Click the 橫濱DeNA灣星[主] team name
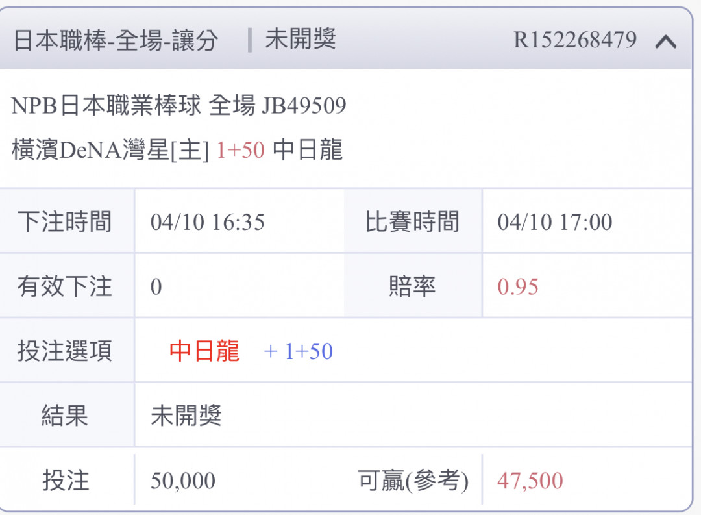The width and height of the screenshot is (701, 515). pyautogui.click(x=110, y=149)
